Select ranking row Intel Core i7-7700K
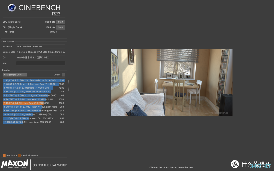 pyautogui.click(x=34, y=88)
